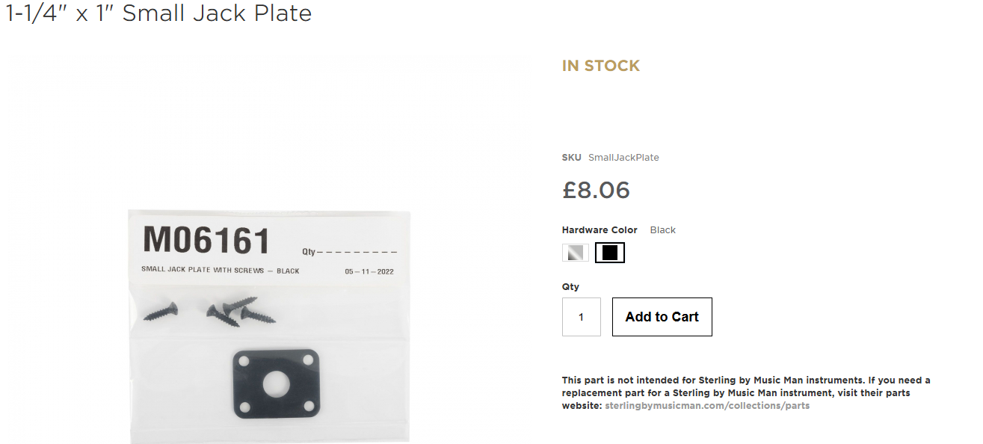Viewport: 983px width, 444px height.
Task: Open the sterlingbymusicman.com/collections/parts link
Action: pyautogui.click(x=706, y=406)
